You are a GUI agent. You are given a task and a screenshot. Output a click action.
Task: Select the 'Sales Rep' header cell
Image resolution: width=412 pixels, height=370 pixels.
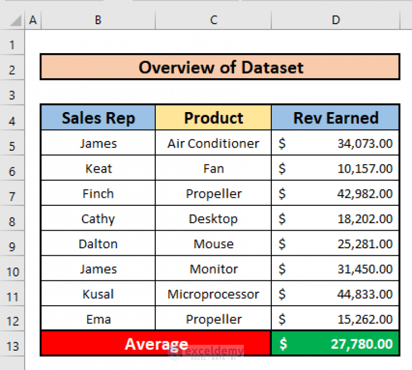98,117
